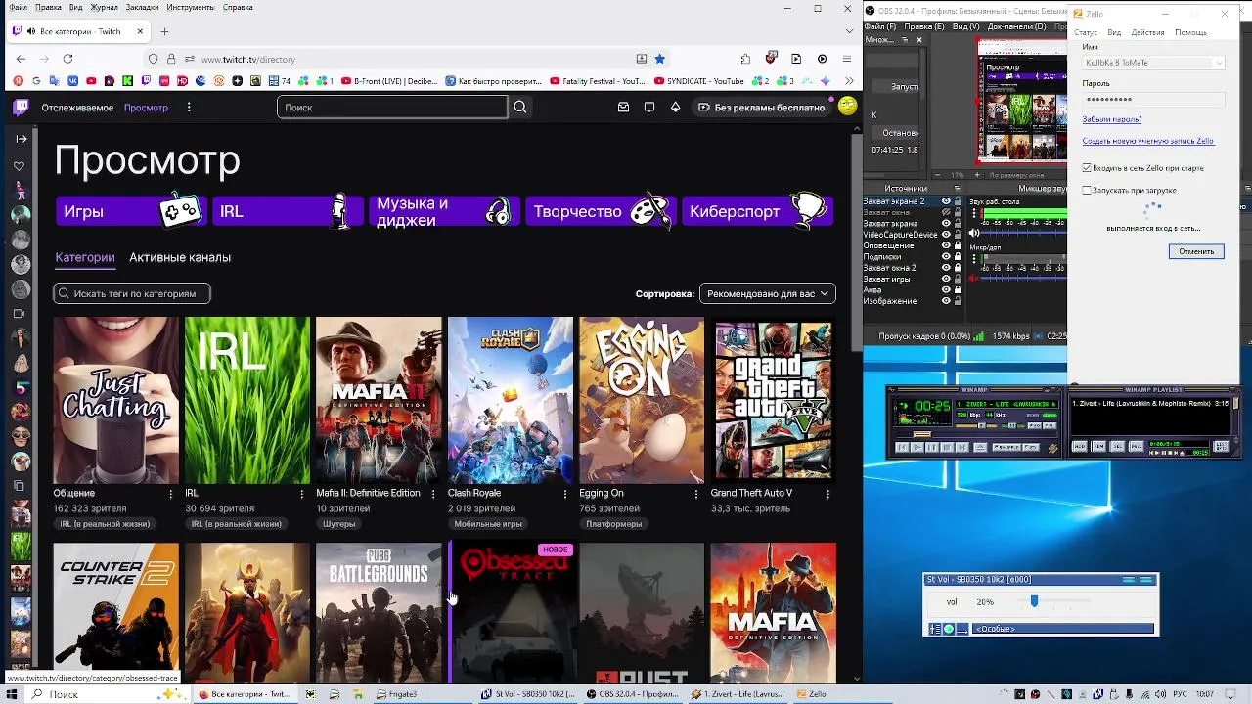Open Zello Действия menu
The height and width of the screenshot is (704, 1252).
coord(1147,32)
